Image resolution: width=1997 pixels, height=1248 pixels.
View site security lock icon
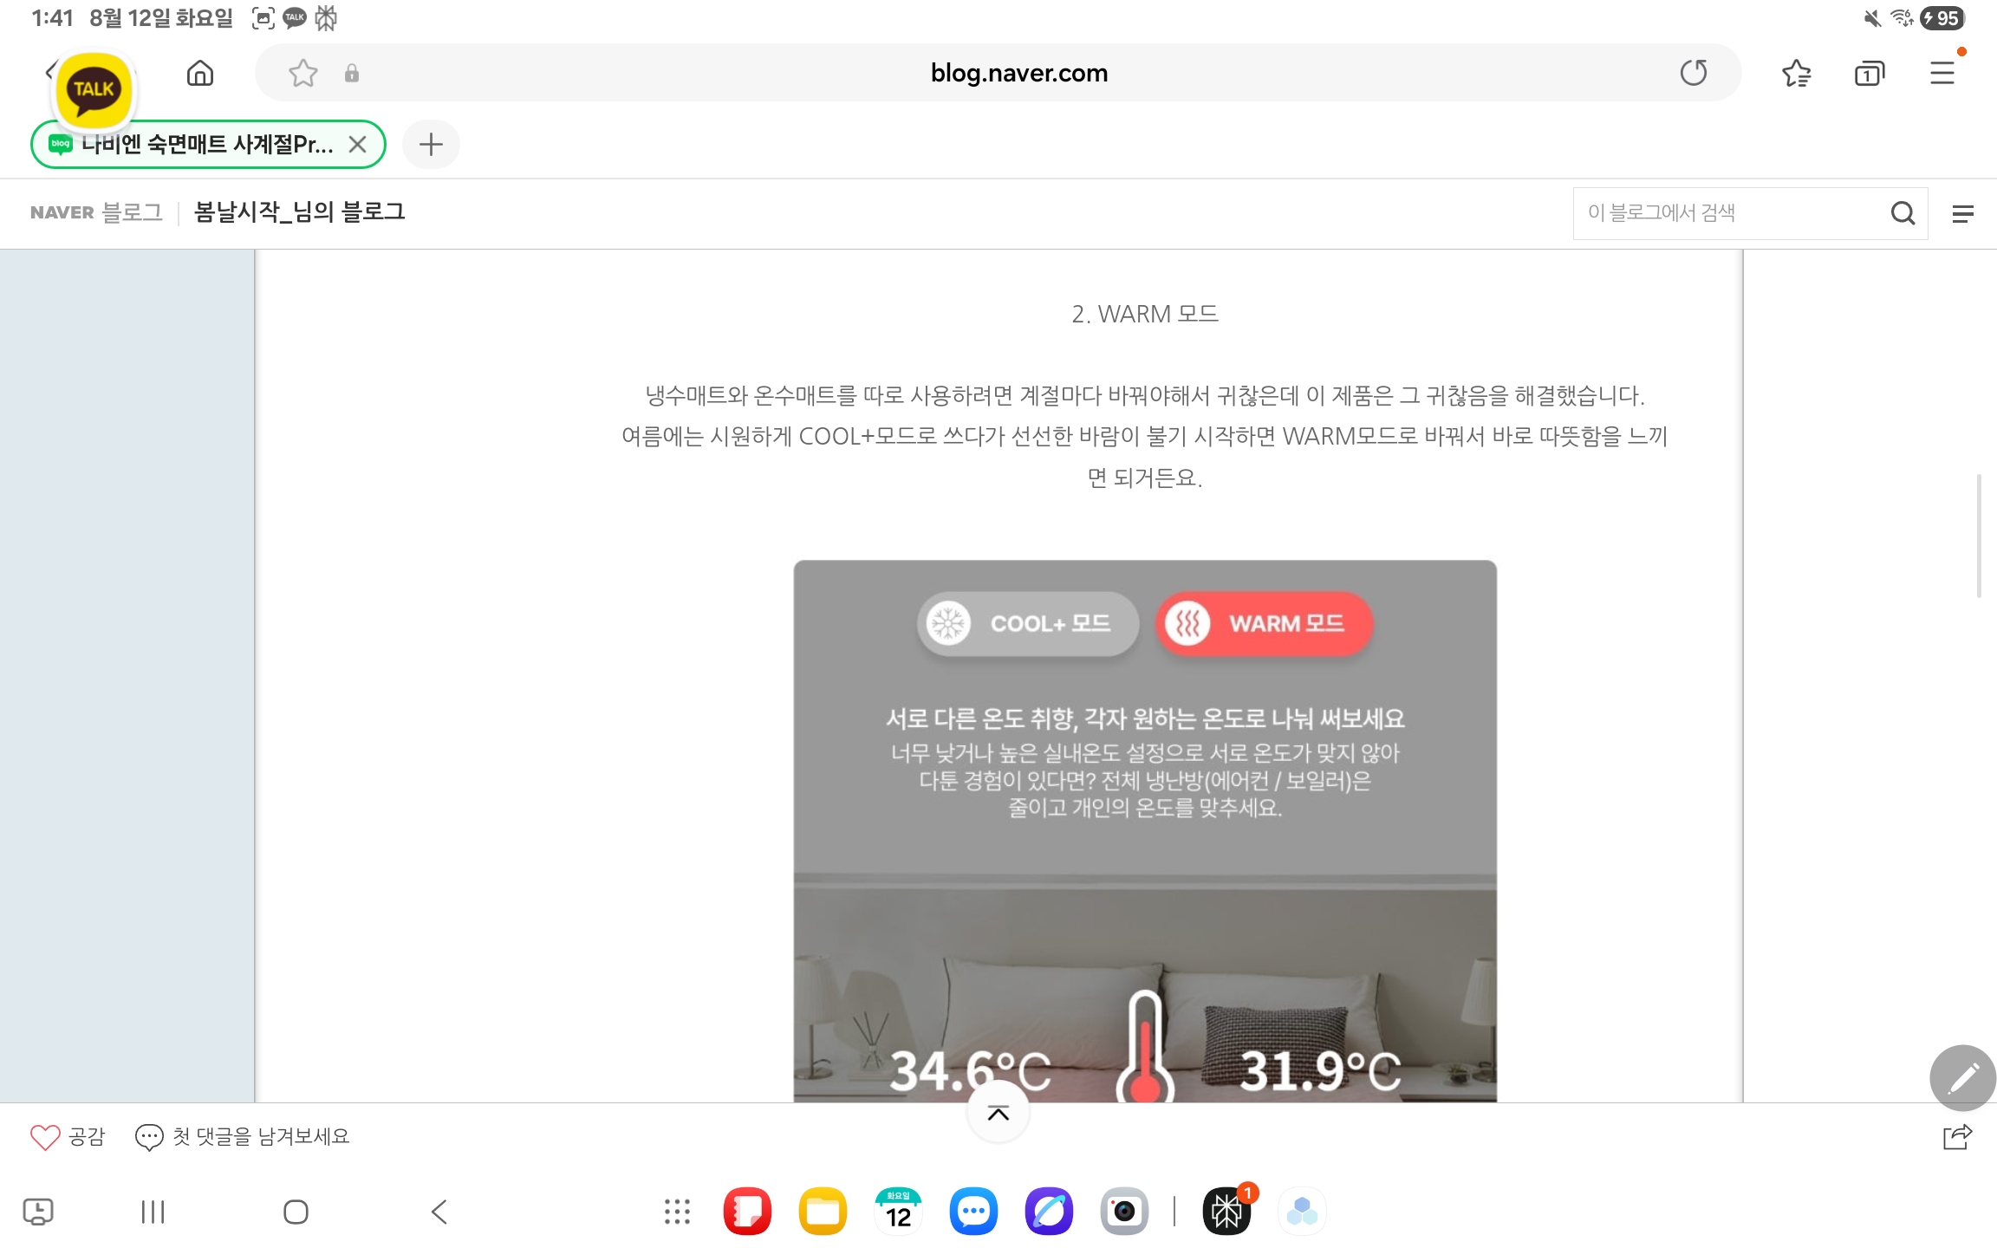pyautogui.click(x=351, y=73)
